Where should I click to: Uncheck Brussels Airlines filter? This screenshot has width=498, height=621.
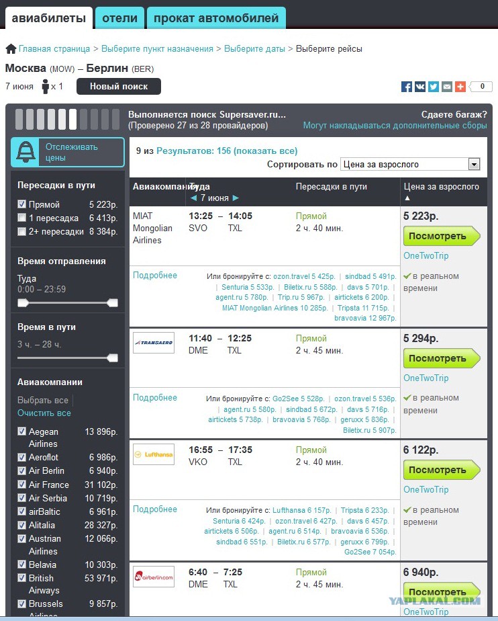[x=22, y=604]
